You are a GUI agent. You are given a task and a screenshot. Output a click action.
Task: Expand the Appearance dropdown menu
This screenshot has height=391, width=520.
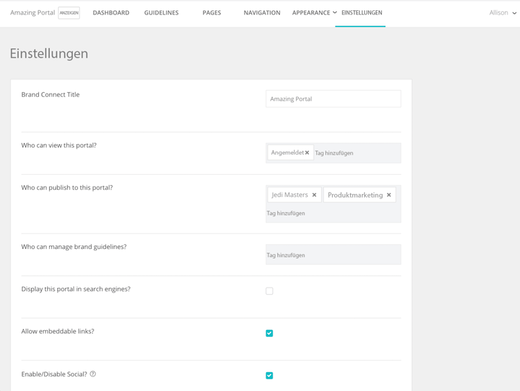coord(314,13)
